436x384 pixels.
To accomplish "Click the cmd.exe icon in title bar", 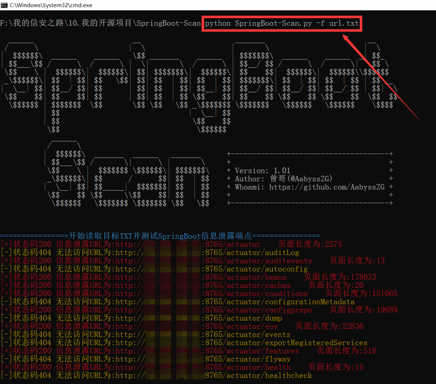I will click(x=4, y=5).
